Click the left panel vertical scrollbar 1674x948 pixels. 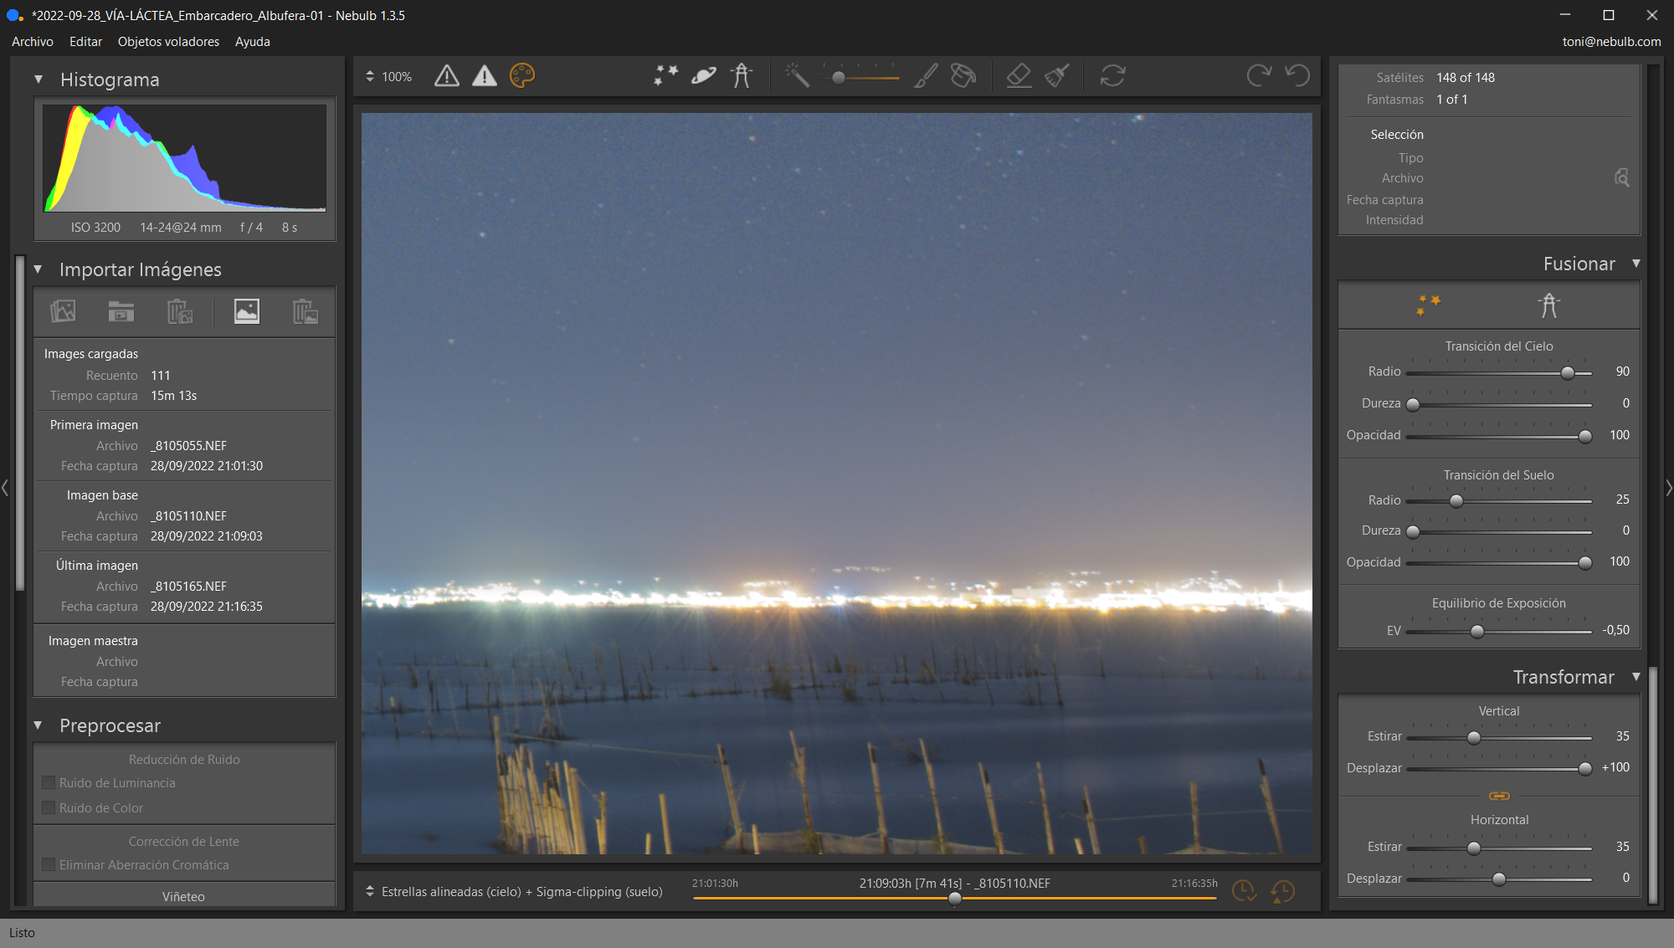coord(20,423)
